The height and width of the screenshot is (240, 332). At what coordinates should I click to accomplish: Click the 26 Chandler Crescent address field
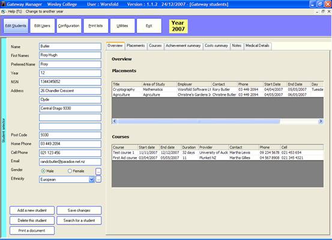pos(70,91)
